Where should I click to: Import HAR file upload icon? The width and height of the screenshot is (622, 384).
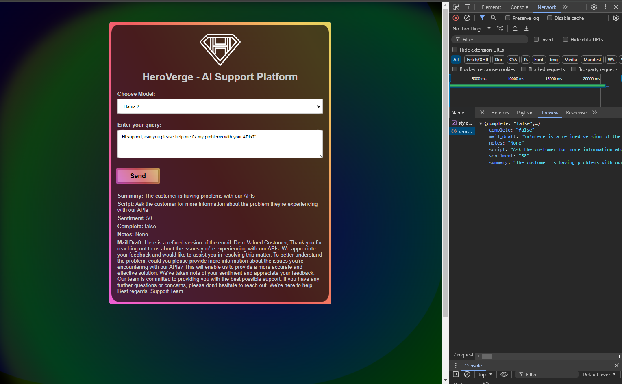click(515, 28)
